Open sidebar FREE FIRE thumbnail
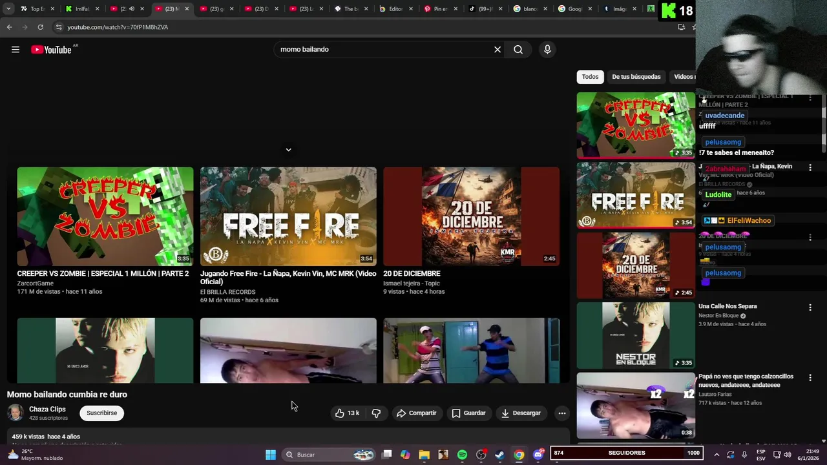Viewport: 827px width, 465px height. click(636, 195)
